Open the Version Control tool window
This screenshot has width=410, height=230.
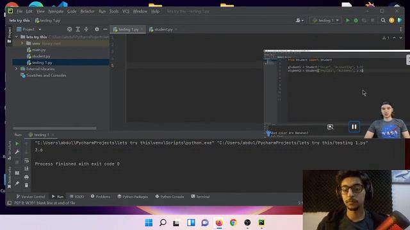point(31,197)
